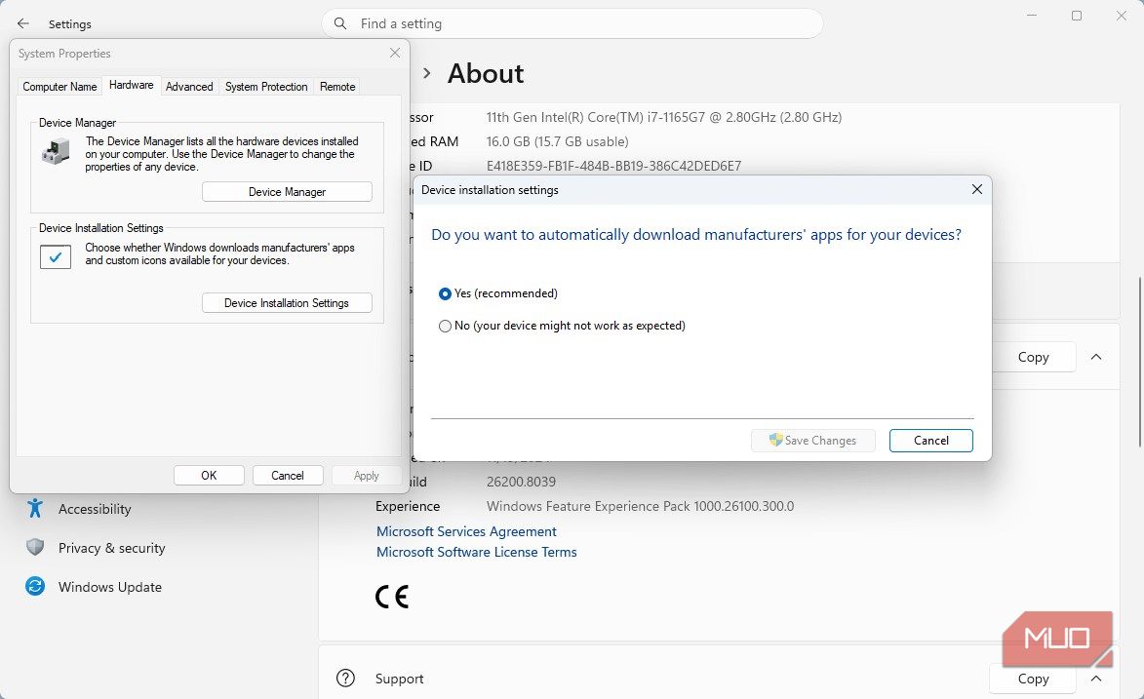The width and height of the screenshot is (1144, 699).
Task: Click the Device Installation Settings button
Action: click(x=287, y=303)
